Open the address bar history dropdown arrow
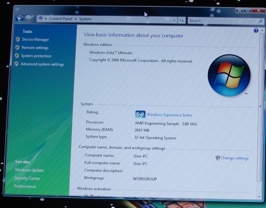The width and height of the screenshot is (266, 208). pos(174,20)
